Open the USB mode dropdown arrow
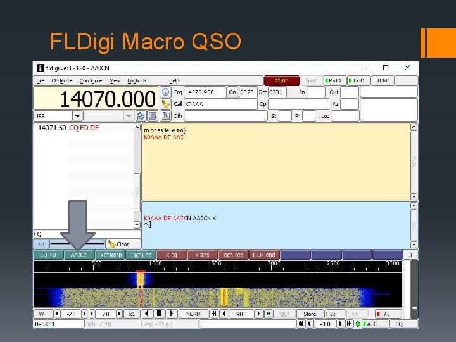 pyautogui.click(x=77, y=116)
